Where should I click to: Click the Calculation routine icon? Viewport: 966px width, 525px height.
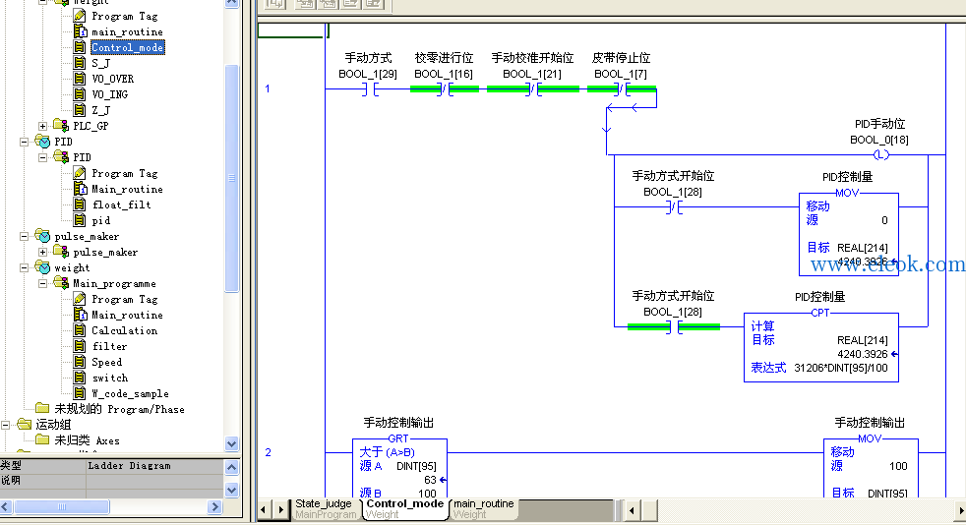(x=80, y=330)
